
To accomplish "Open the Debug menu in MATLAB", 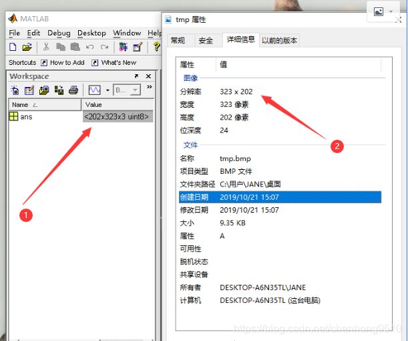I will click(59, 33).
